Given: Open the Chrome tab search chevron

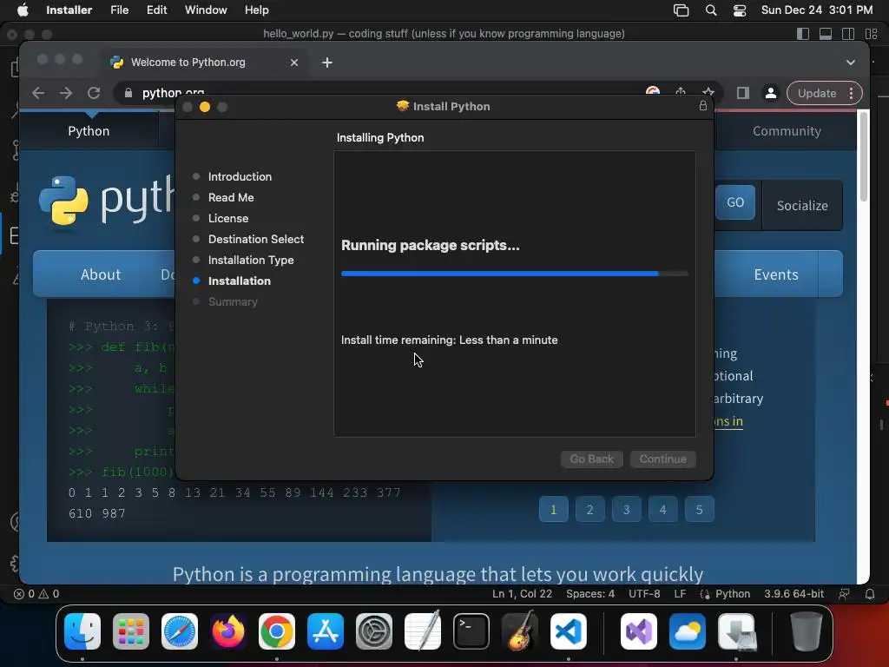Looking at the screenshot, I should pos(851,63).
